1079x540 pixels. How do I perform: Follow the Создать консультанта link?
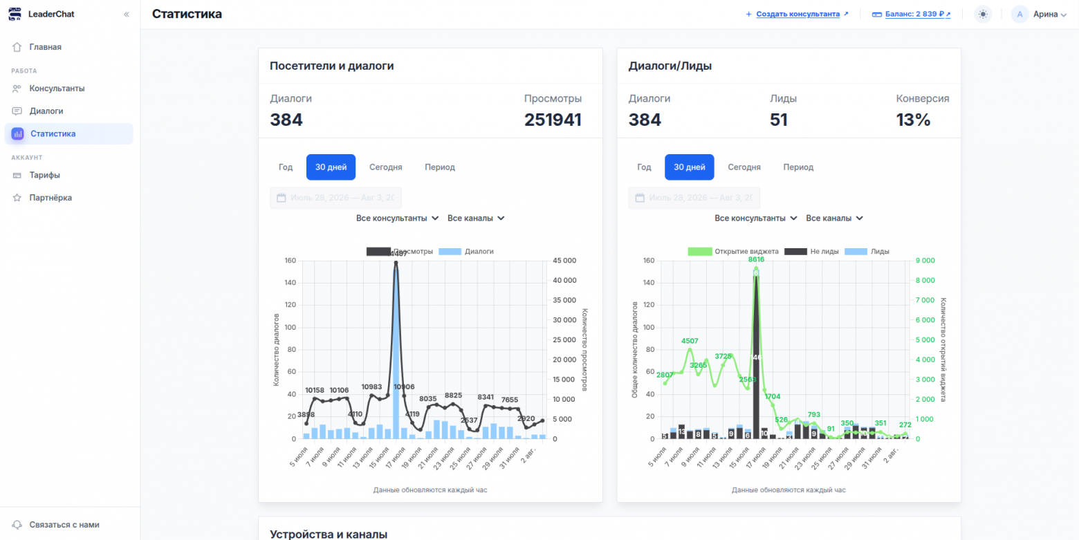(797, 14)
